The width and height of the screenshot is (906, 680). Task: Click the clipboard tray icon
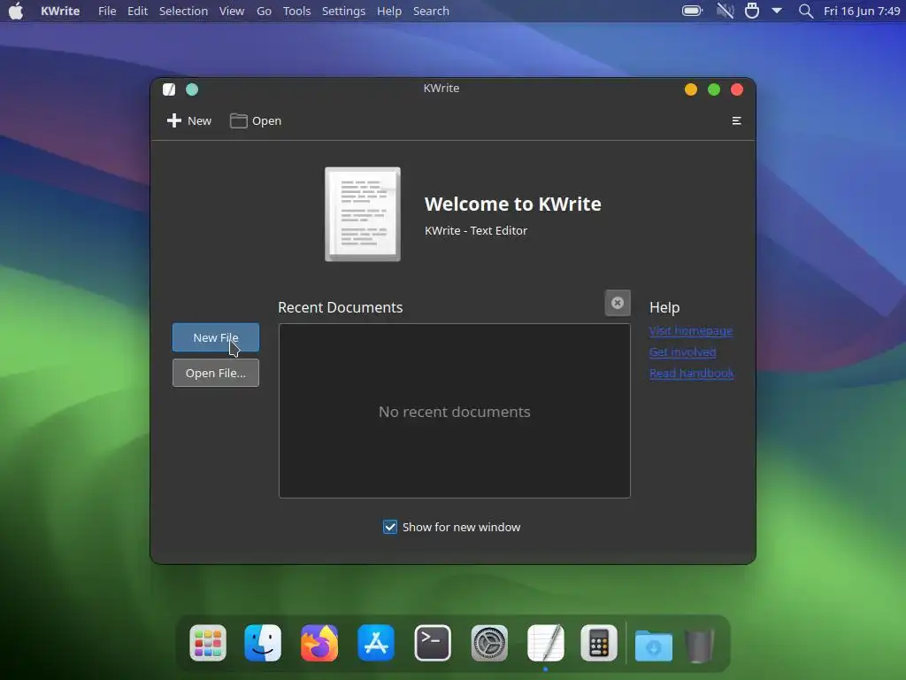click(x=752, y=11)
